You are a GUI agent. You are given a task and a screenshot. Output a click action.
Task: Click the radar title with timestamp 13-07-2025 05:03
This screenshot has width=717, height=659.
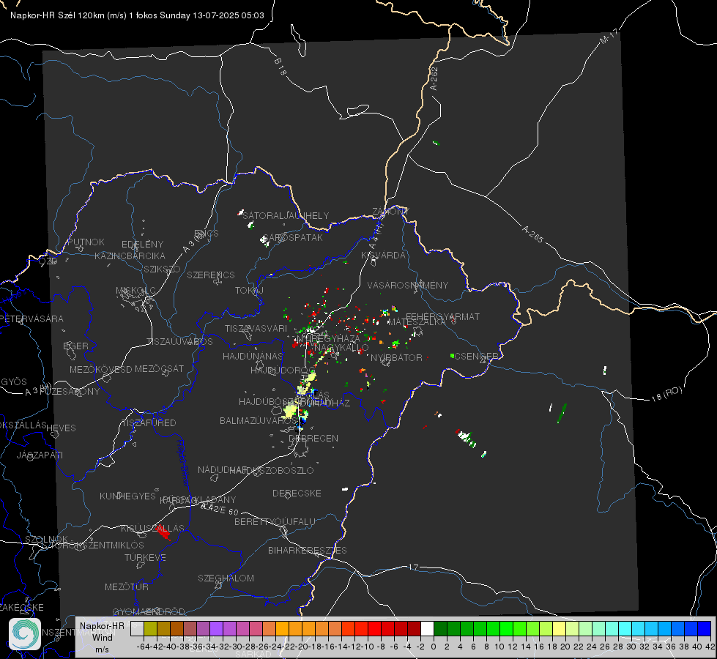pyautogui.click(x=137, y=15)
